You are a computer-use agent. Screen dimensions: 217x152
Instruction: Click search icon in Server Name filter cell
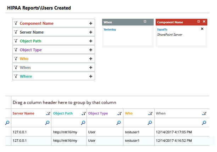tap(47, 123)
